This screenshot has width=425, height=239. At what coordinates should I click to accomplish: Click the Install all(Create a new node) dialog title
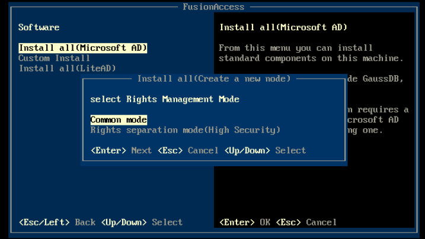coord(214,79)
